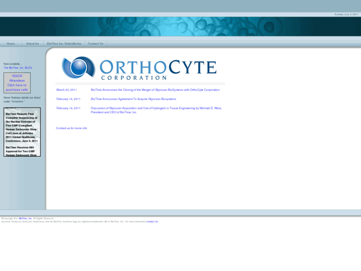
Task: Click the footer Contact Us link
Action: point(152,222)
